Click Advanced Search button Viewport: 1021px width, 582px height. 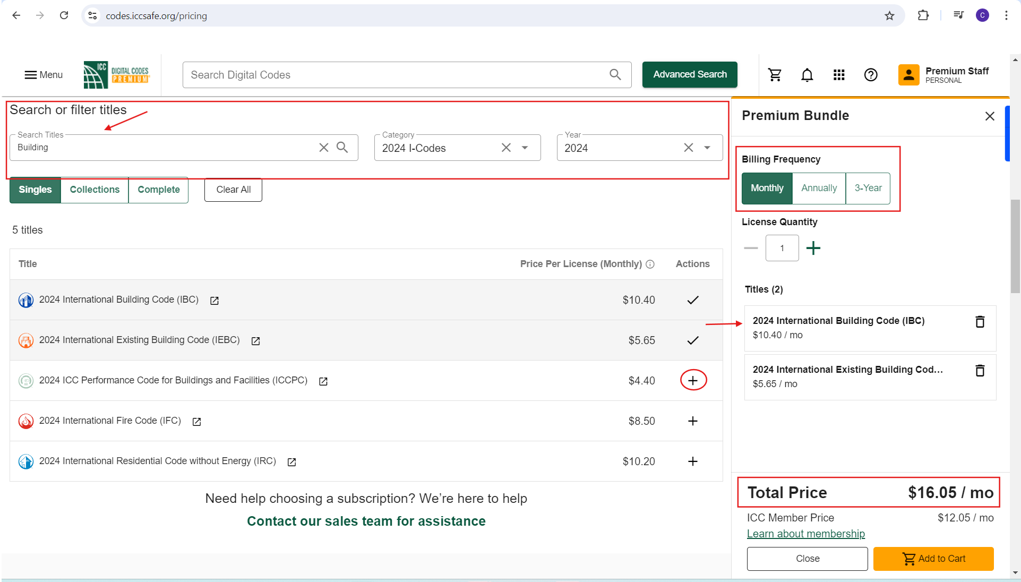690,74
